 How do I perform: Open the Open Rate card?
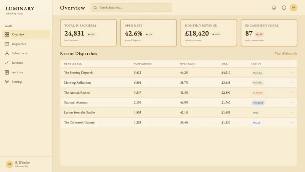point(149,33)
